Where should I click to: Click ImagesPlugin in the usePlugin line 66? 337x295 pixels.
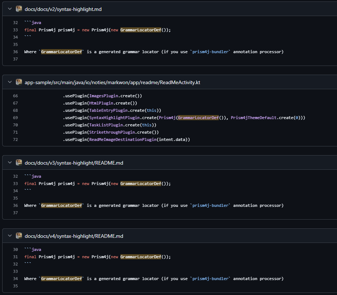click(104, 96)
